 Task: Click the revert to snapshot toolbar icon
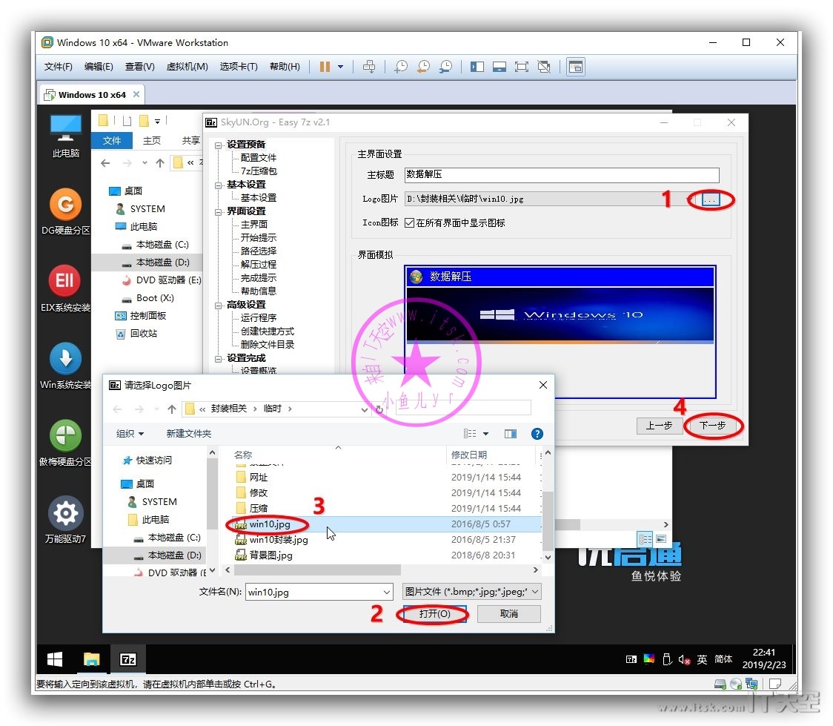click(423, 67)
